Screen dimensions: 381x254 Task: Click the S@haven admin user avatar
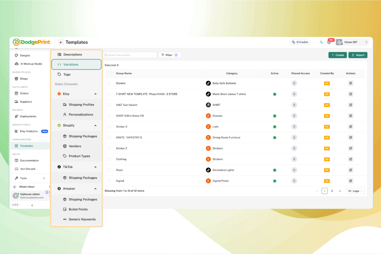coord(16,196)
